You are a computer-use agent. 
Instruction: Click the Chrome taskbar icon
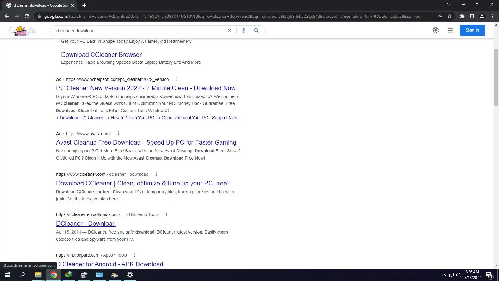coord(54,275)
